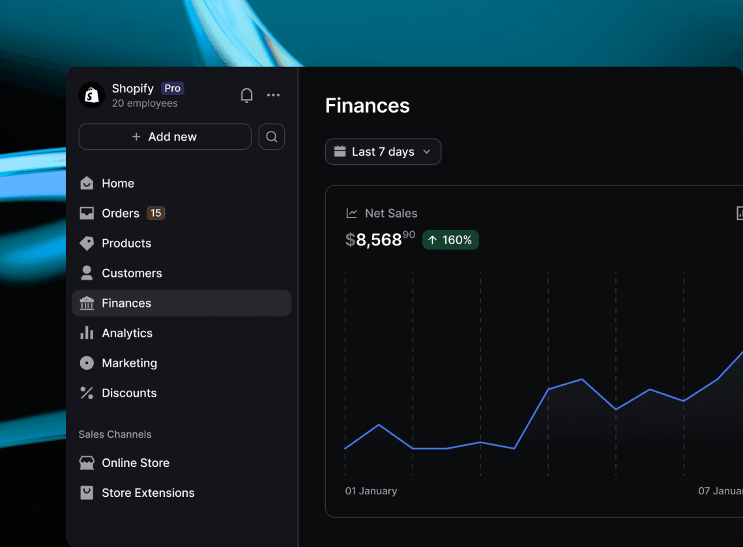743x547 pixels.
Task: Click the Shopify logo avatar
Action: pos(91,95)
